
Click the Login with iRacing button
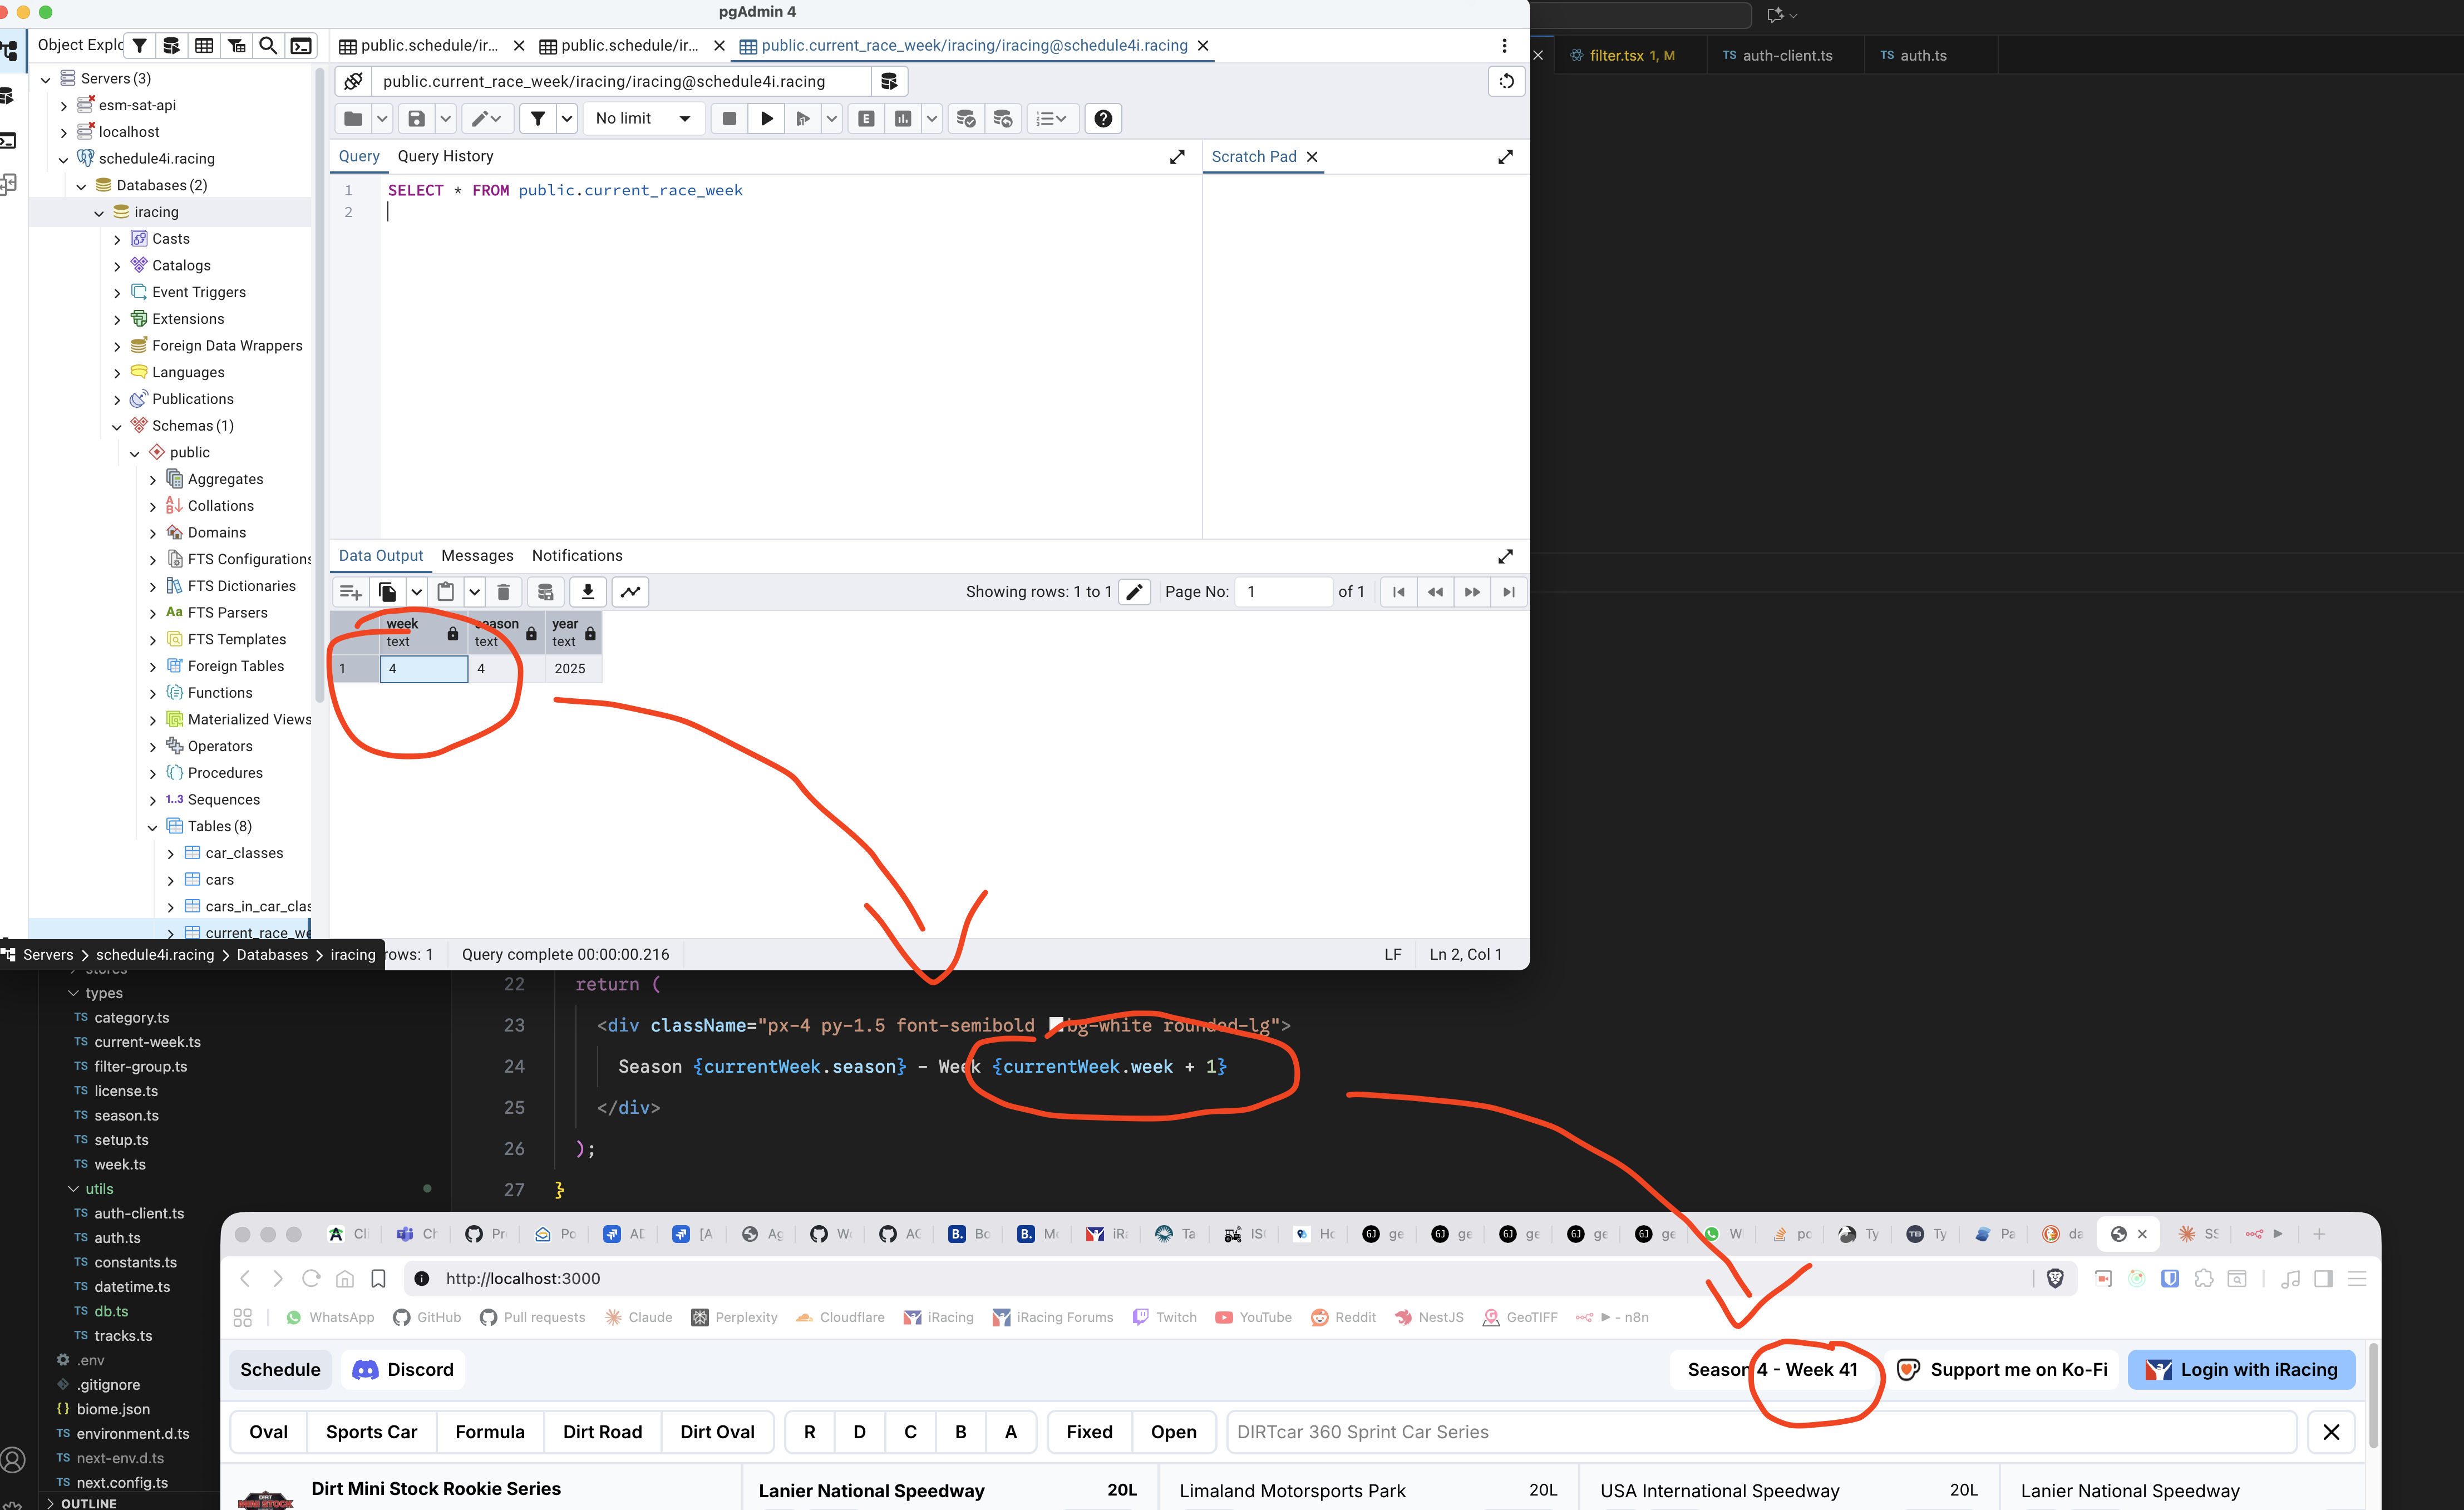2241,1370
